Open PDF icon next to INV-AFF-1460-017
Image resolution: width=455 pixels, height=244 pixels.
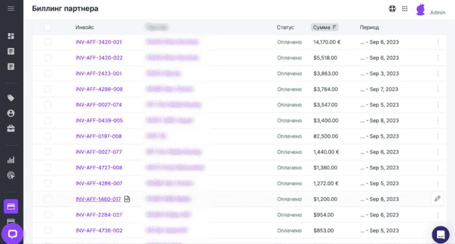pos(127,199)
